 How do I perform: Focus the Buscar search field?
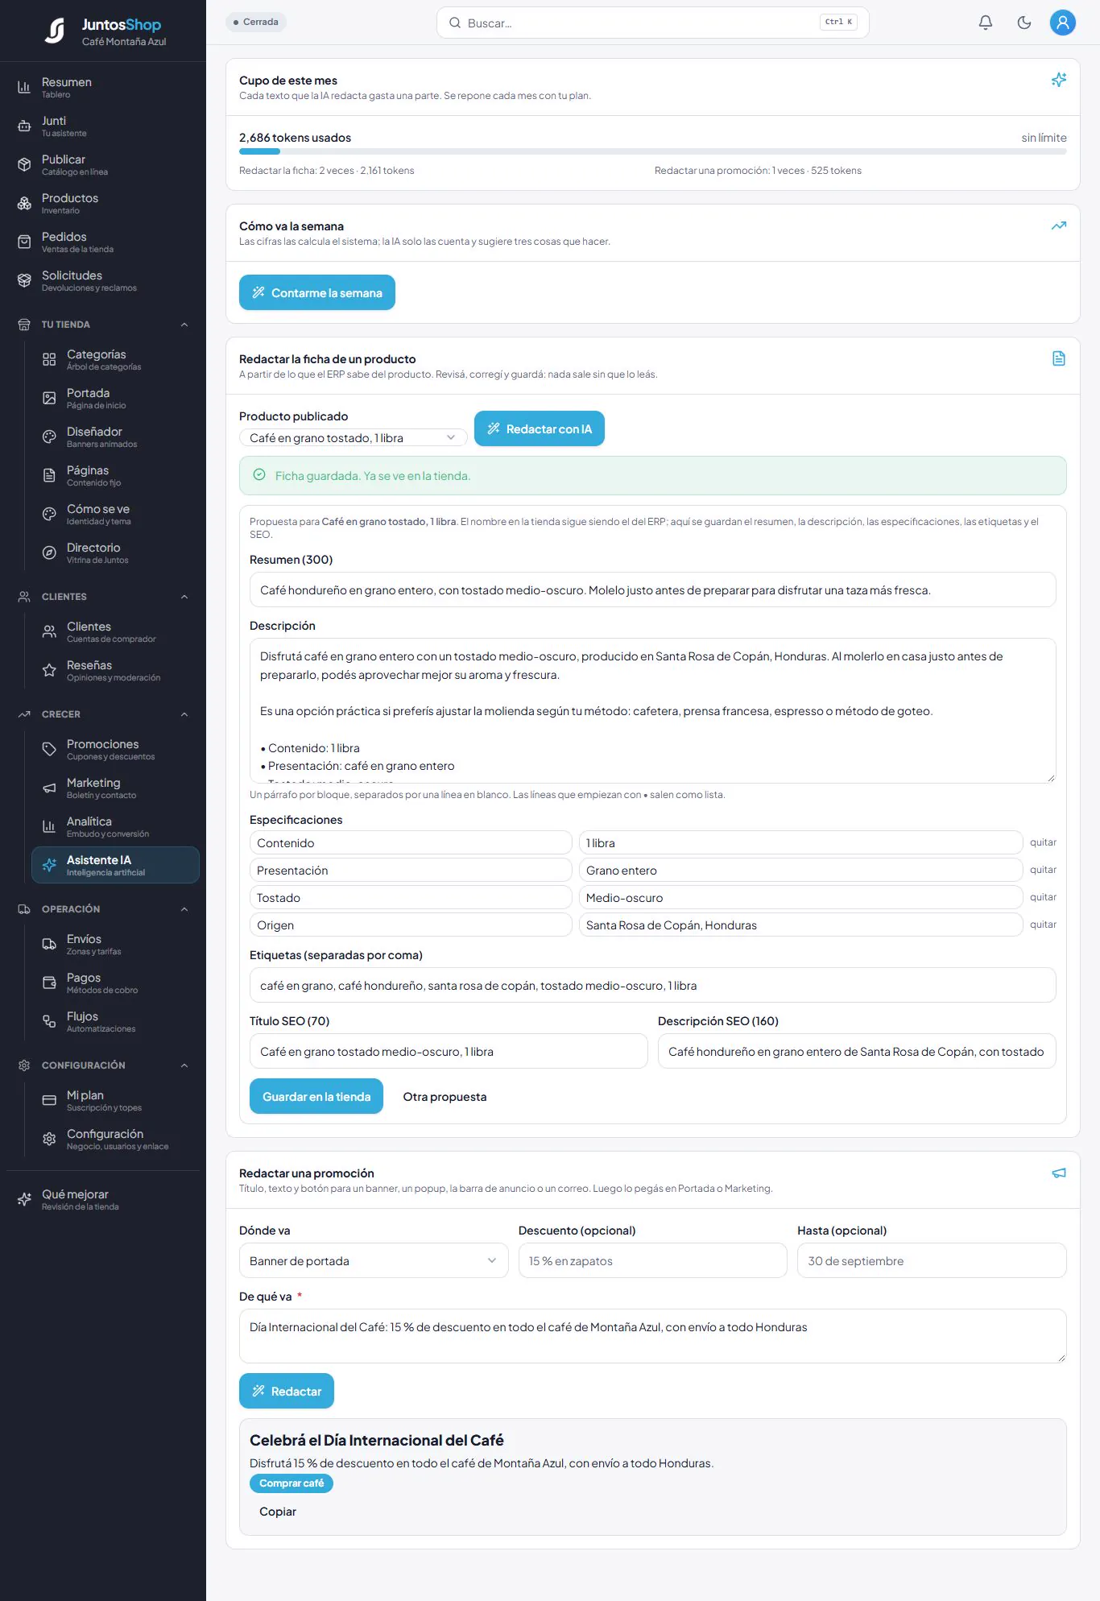pyautogui.click(x=653, y=23)
